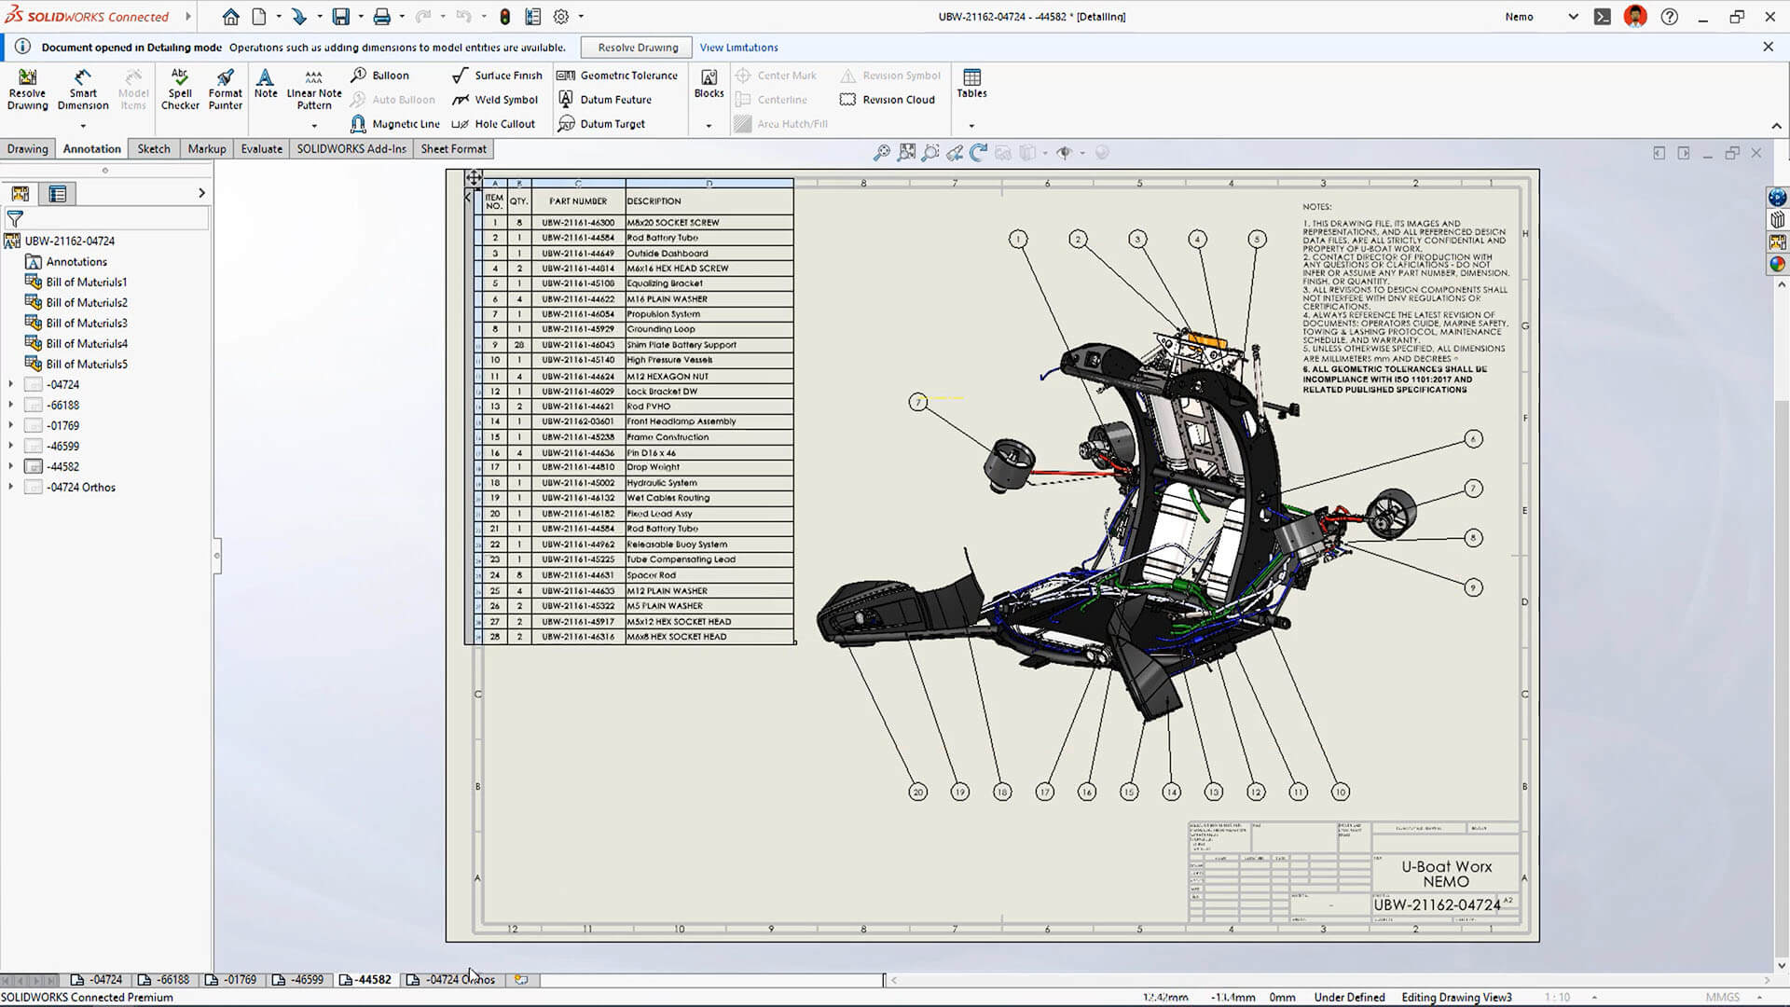Switch to the Markup ribbon tab

coord(206,149)
